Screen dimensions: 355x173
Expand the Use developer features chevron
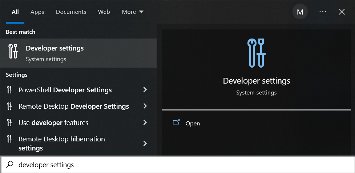(145, 122)
